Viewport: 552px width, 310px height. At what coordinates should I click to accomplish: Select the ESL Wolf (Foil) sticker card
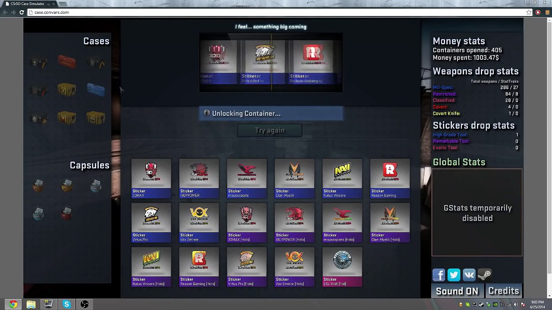(x=342, y=267)
